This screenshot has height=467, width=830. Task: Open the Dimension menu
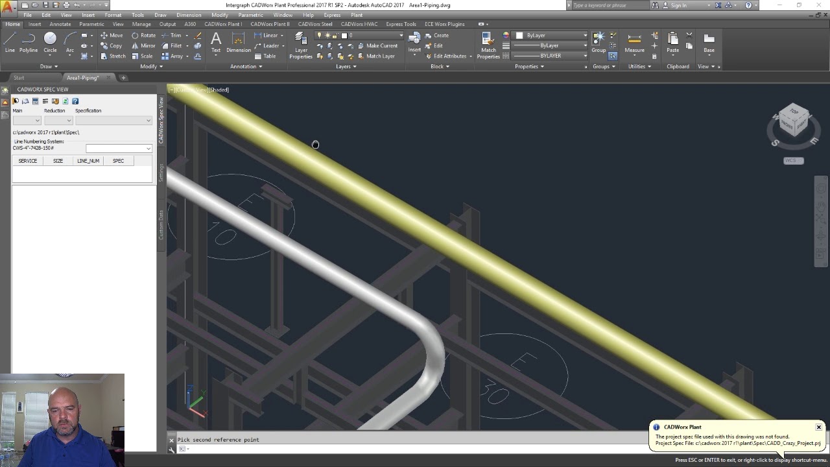(x=189, y=15)
